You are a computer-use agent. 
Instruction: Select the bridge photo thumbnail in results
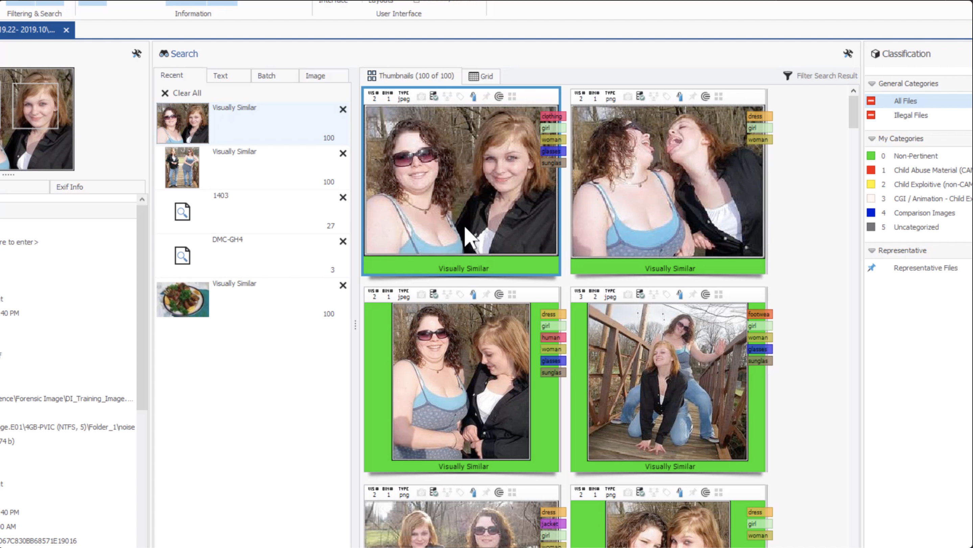[x=667, y=382]
